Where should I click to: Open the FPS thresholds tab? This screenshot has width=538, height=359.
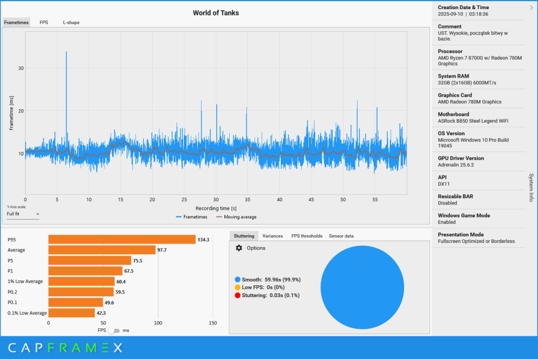click(307, 236)
